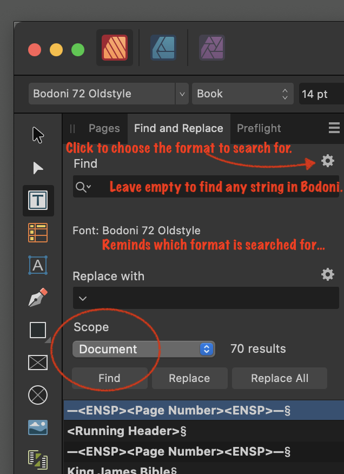Pick the Pen tool
Screen dimensions: 344x474
[x=37, y=298]
